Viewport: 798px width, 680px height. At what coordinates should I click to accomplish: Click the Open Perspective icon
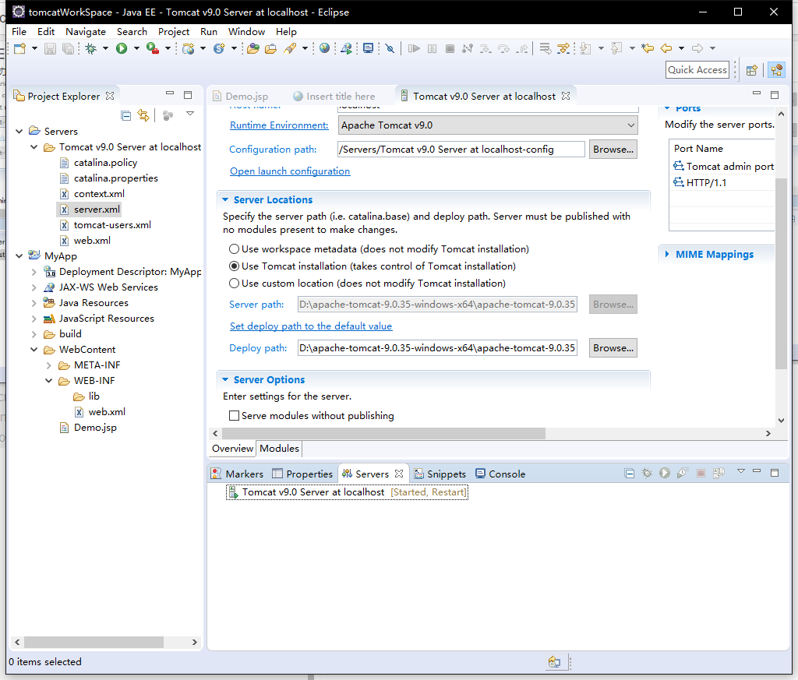click(752, 70)
